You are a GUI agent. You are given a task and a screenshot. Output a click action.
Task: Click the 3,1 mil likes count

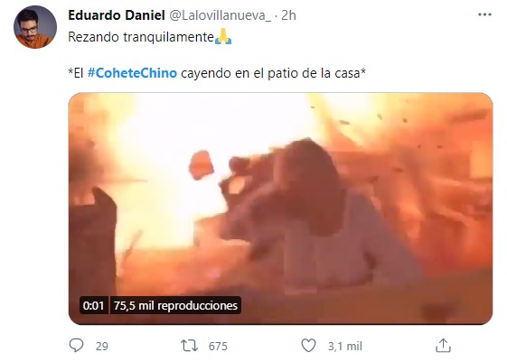point(345,346)
